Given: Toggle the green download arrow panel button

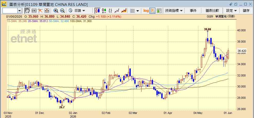Looking at the screenshot, I should (x=159, y=11).
